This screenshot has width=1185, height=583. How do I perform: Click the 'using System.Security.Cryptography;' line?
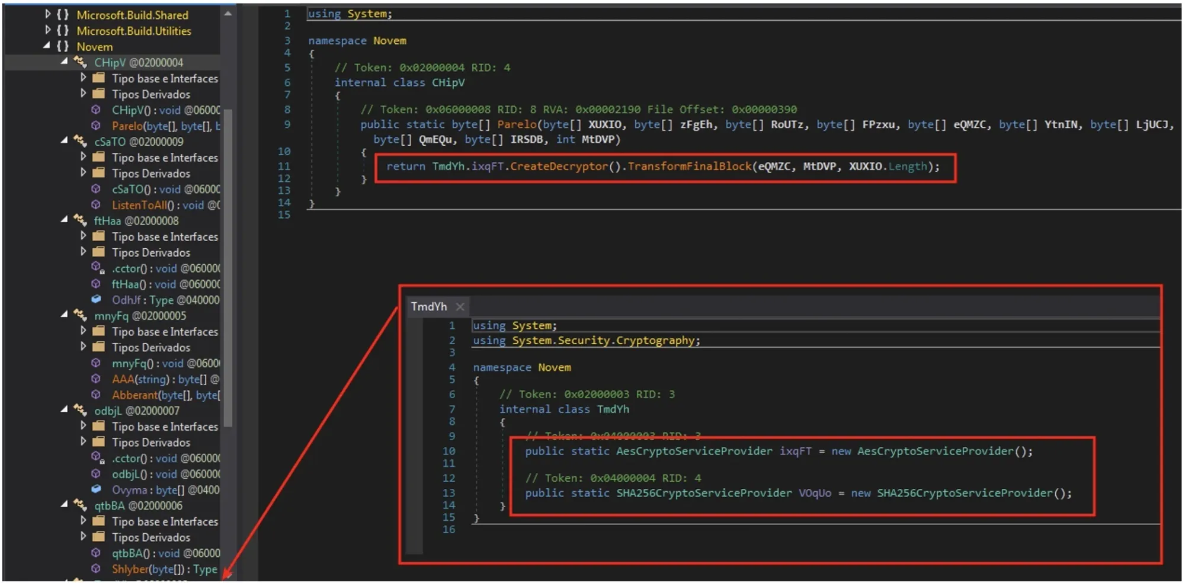(x=587, y=341)
